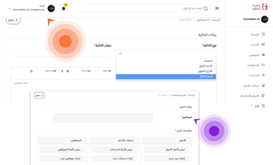Viewport: 273px width, 165px height.
Task: Select اقتراح للتطوير from the ticket type list
Action: pos(205,71)
